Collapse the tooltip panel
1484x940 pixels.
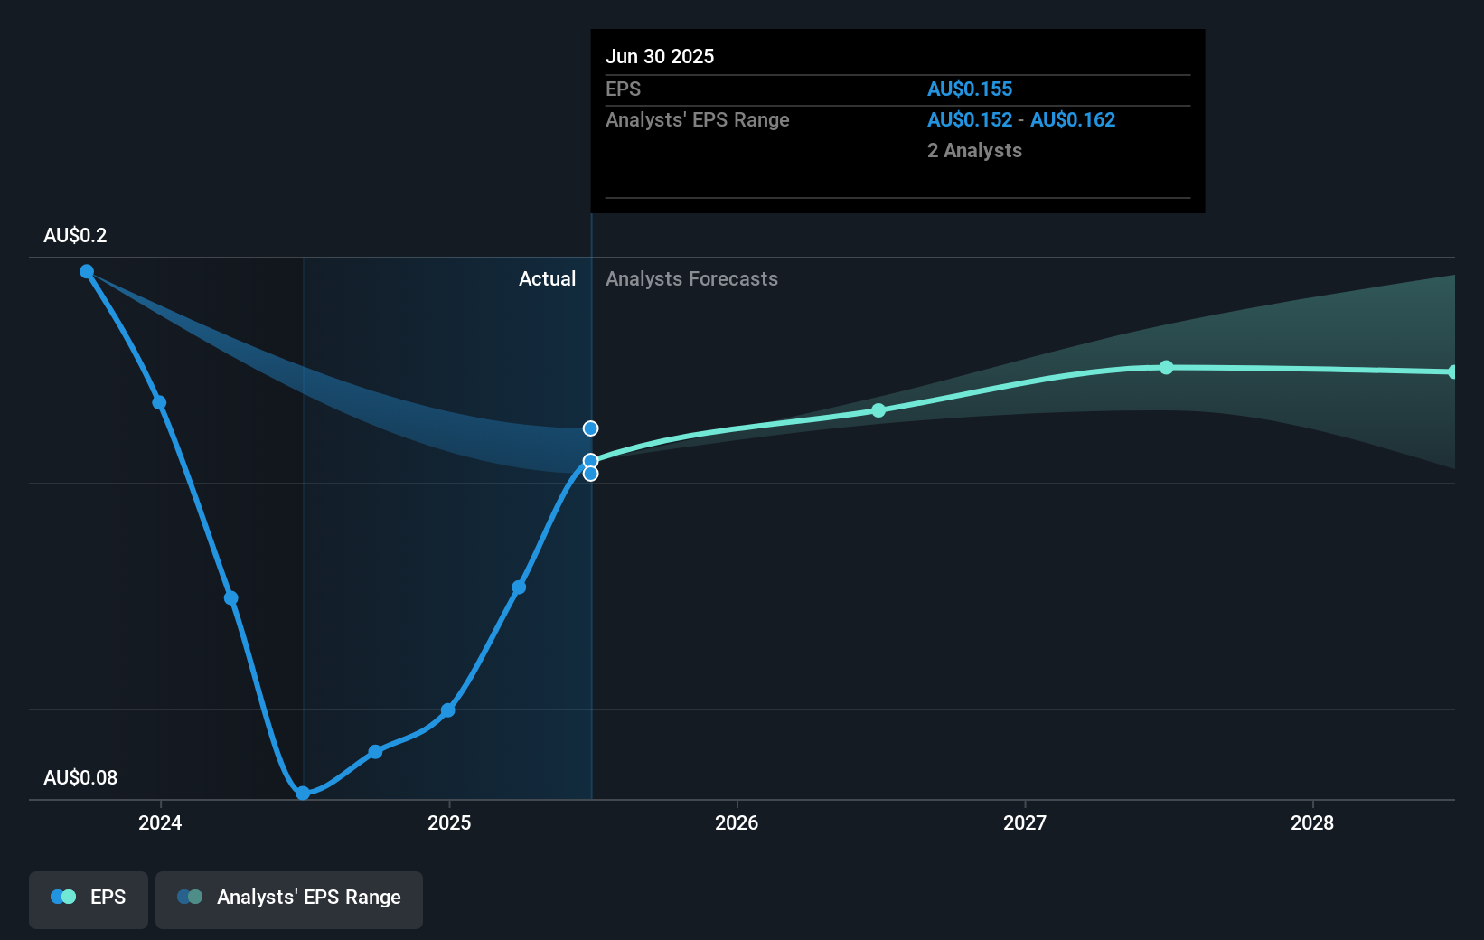pyautogui.click(x=897, y=56)
